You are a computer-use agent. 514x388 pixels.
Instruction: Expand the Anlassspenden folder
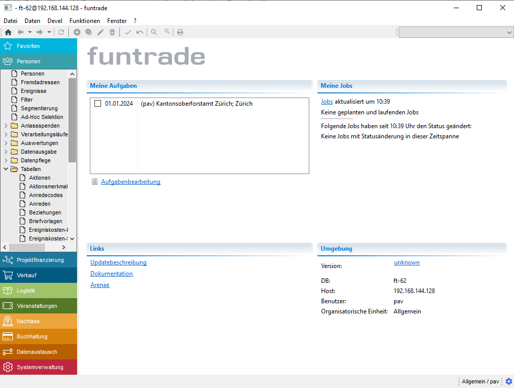point(6,126)
